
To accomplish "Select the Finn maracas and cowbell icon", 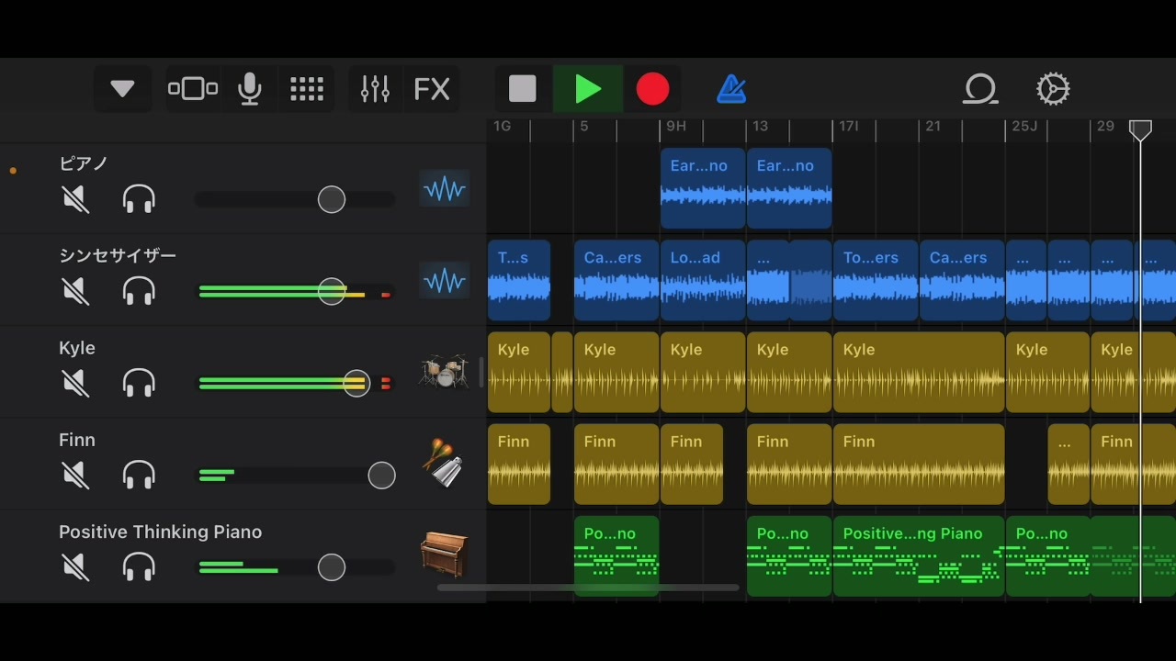I will point(445,463).
